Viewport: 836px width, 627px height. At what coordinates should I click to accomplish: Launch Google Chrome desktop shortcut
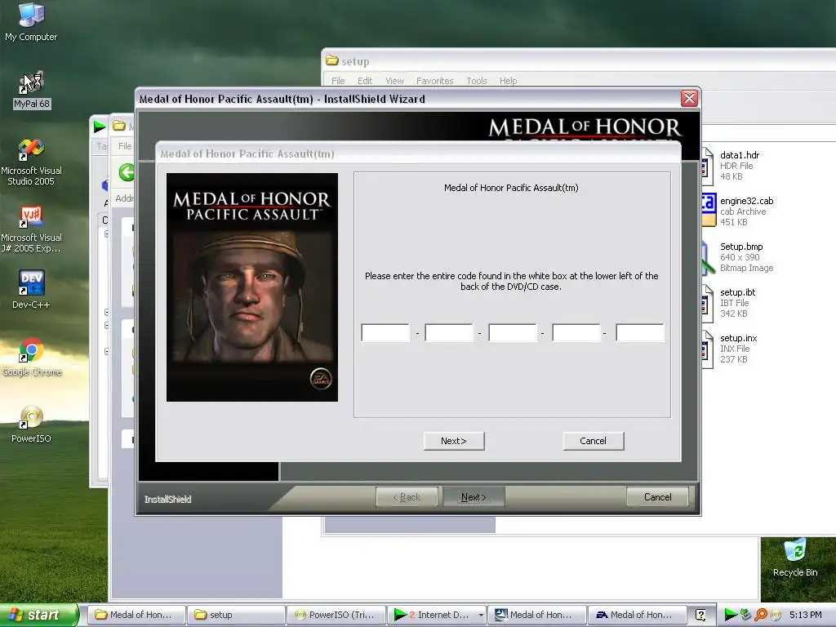[32, 357]
